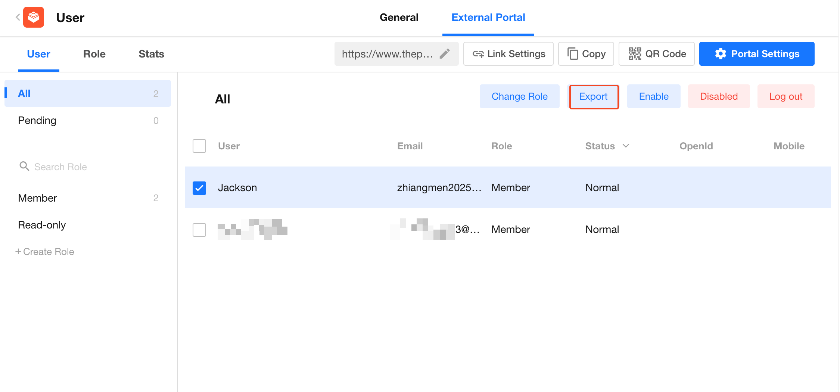The height and width of the screenshot is (392, 840).
Task: Switch to the Stats tab
Action: [x=151, y=54]
